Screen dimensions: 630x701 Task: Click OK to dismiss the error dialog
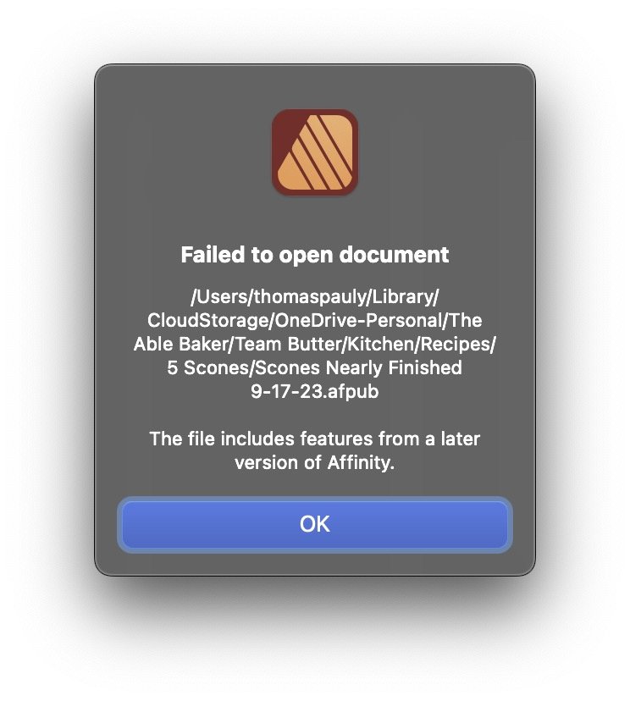click(315, 524)
